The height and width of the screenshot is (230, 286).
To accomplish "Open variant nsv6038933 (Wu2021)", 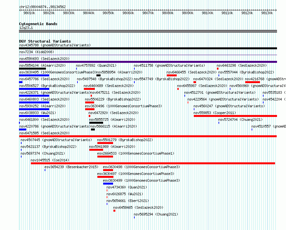I will pyautogui.click(x=38, y=113).
